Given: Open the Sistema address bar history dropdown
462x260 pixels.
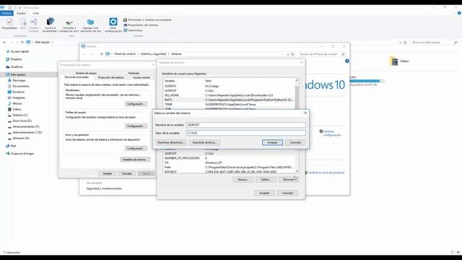Looking at the screenshot, I should tap(287, 54).
